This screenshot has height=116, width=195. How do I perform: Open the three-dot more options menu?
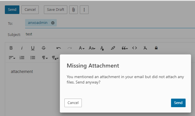coord(84,9)
